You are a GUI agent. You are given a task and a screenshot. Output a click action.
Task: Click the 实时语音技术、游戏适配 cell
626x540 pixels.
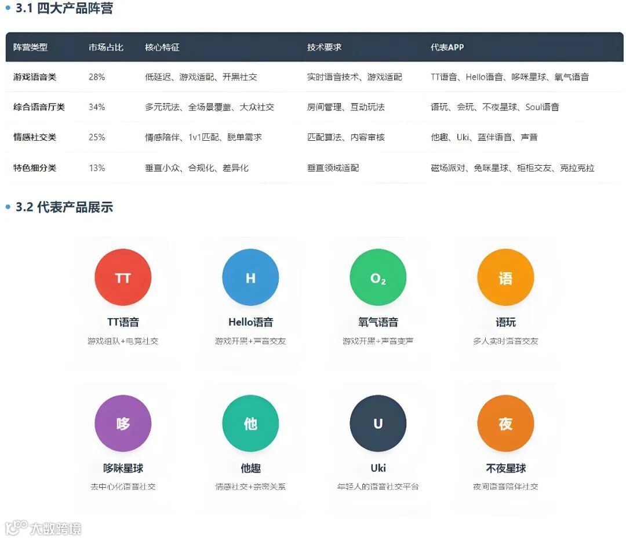(355, 76)
